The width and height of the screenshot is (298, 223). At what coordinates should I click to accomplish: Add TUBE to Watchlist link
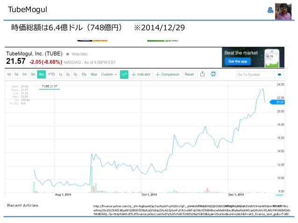[79, 54]
